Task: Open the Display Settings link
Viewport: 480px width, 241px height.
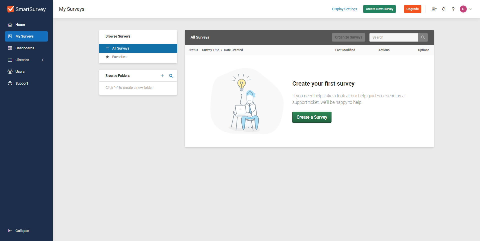Action: [344, 9]
